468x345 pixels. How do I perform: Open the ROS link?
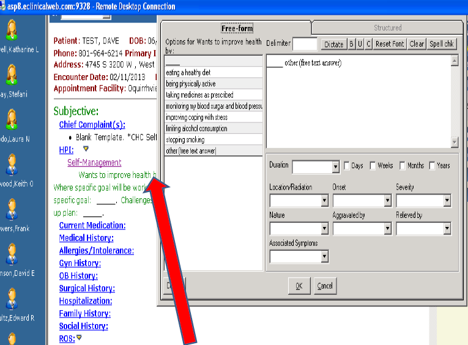tap(67, 339)
